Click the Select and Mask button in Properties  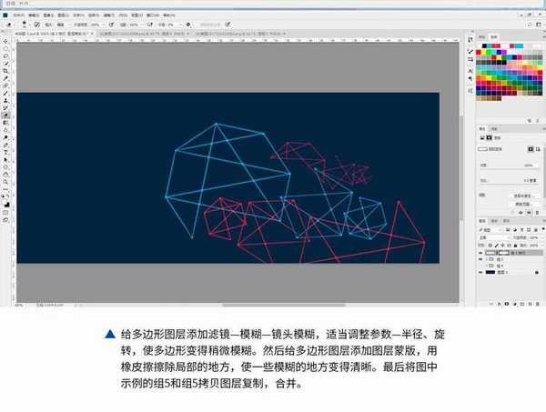click(521, 196)
